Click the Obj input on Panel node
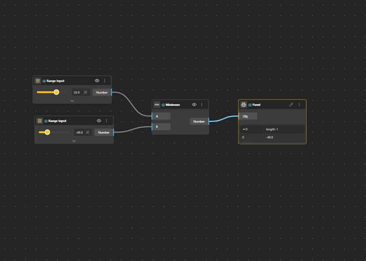Viewport: 366px width, 261px height. (x=248, y=116)
